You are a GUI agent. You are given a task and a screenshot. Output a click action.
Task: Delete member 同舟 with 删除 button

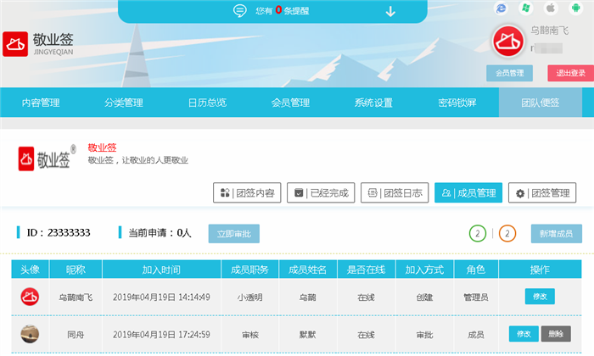(x=557, y=334)
